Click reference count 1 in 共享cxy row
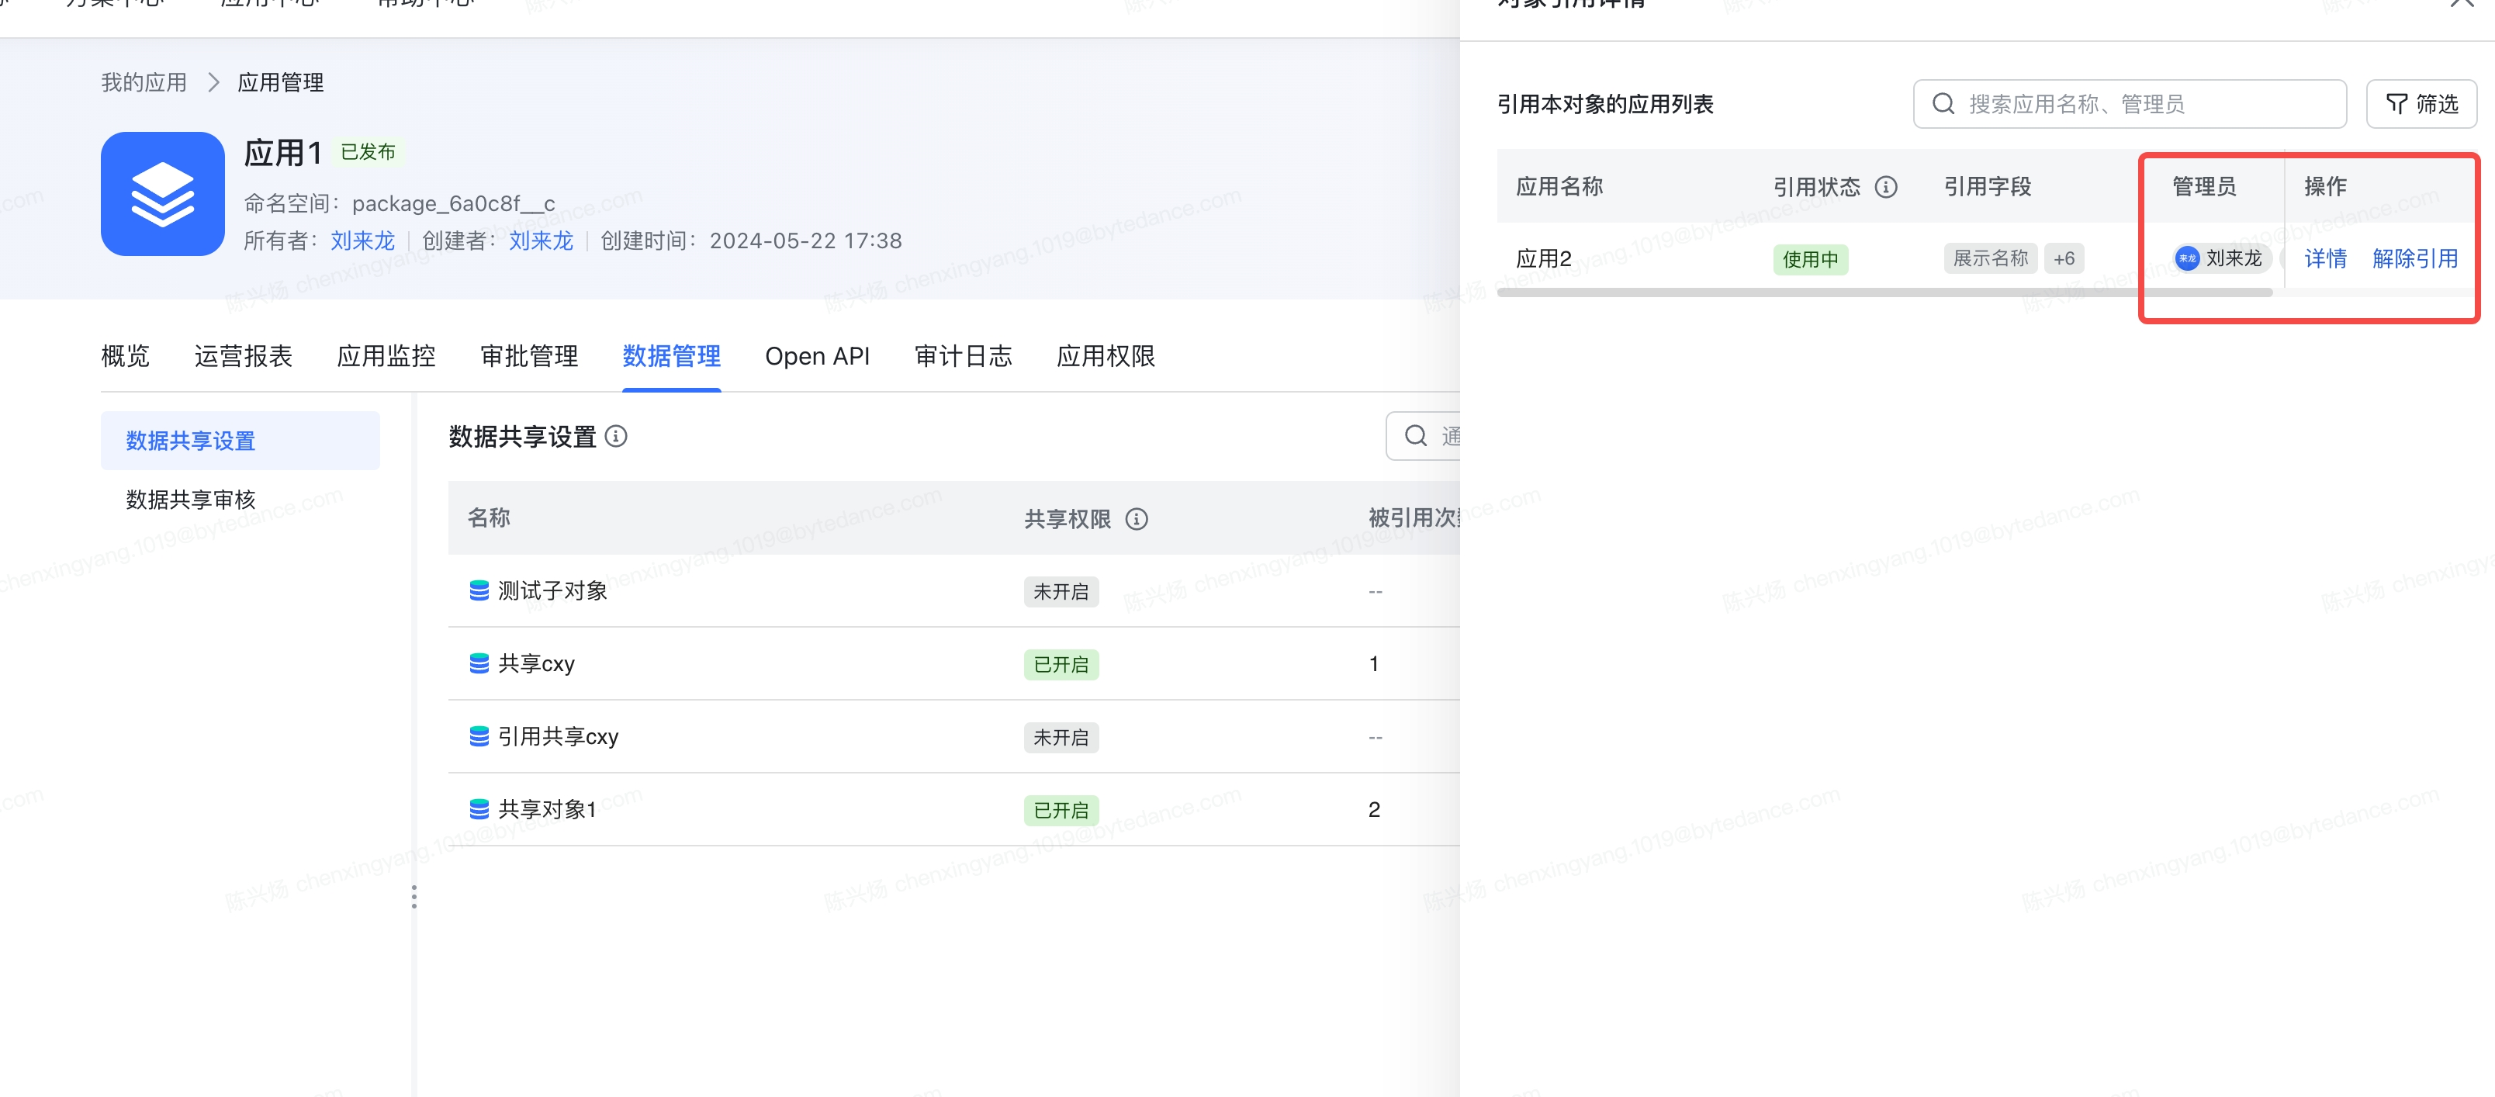Viewport: 2495px width, 1097px height. tap(1373, 663)
